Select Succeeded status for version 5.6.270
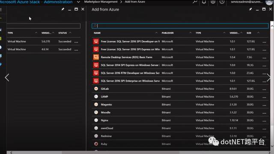Viewport: 274px width, 154px height. (65, 41)
